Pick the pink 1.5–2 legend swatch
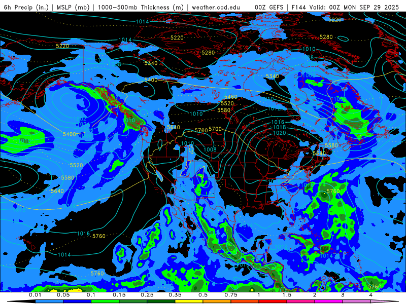Viewport: 406px width, 304px height. coord(301,301)
